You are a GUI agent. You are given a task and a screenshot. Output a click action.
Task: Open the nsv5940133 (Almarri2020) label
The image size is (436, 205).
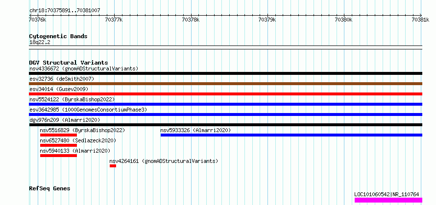[x=75, y=151]
